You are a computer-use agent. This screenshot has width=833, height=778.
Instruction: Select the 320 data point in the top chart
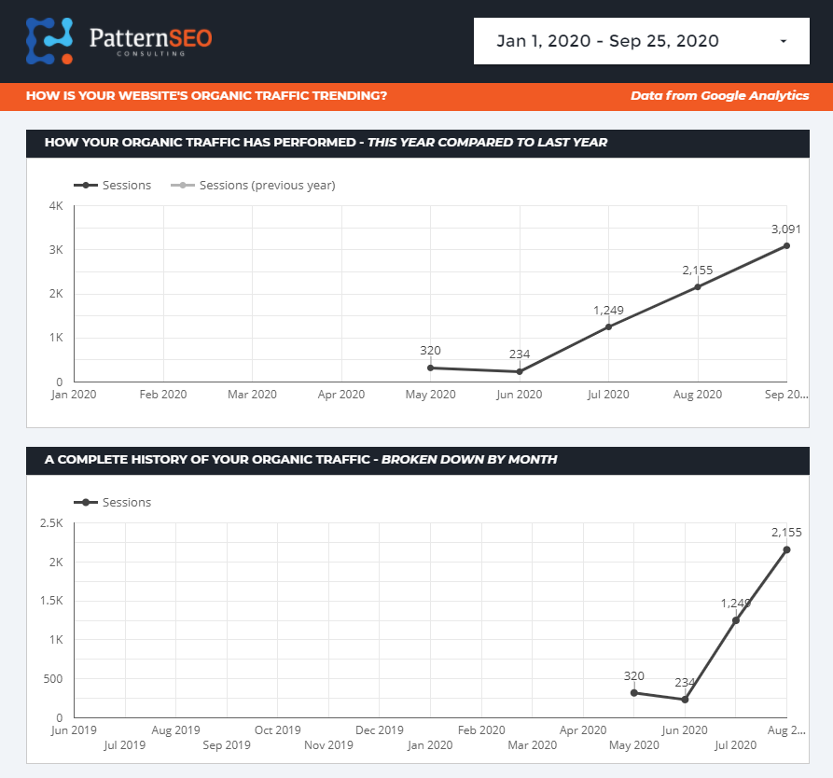pyautogui.click(x=430, y=368)
